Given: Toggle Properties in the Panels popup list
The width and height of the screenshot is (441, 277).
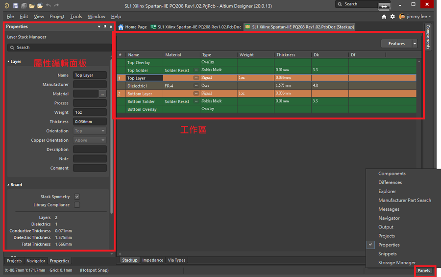Looking at the screenshot, I should click(389, 245).
